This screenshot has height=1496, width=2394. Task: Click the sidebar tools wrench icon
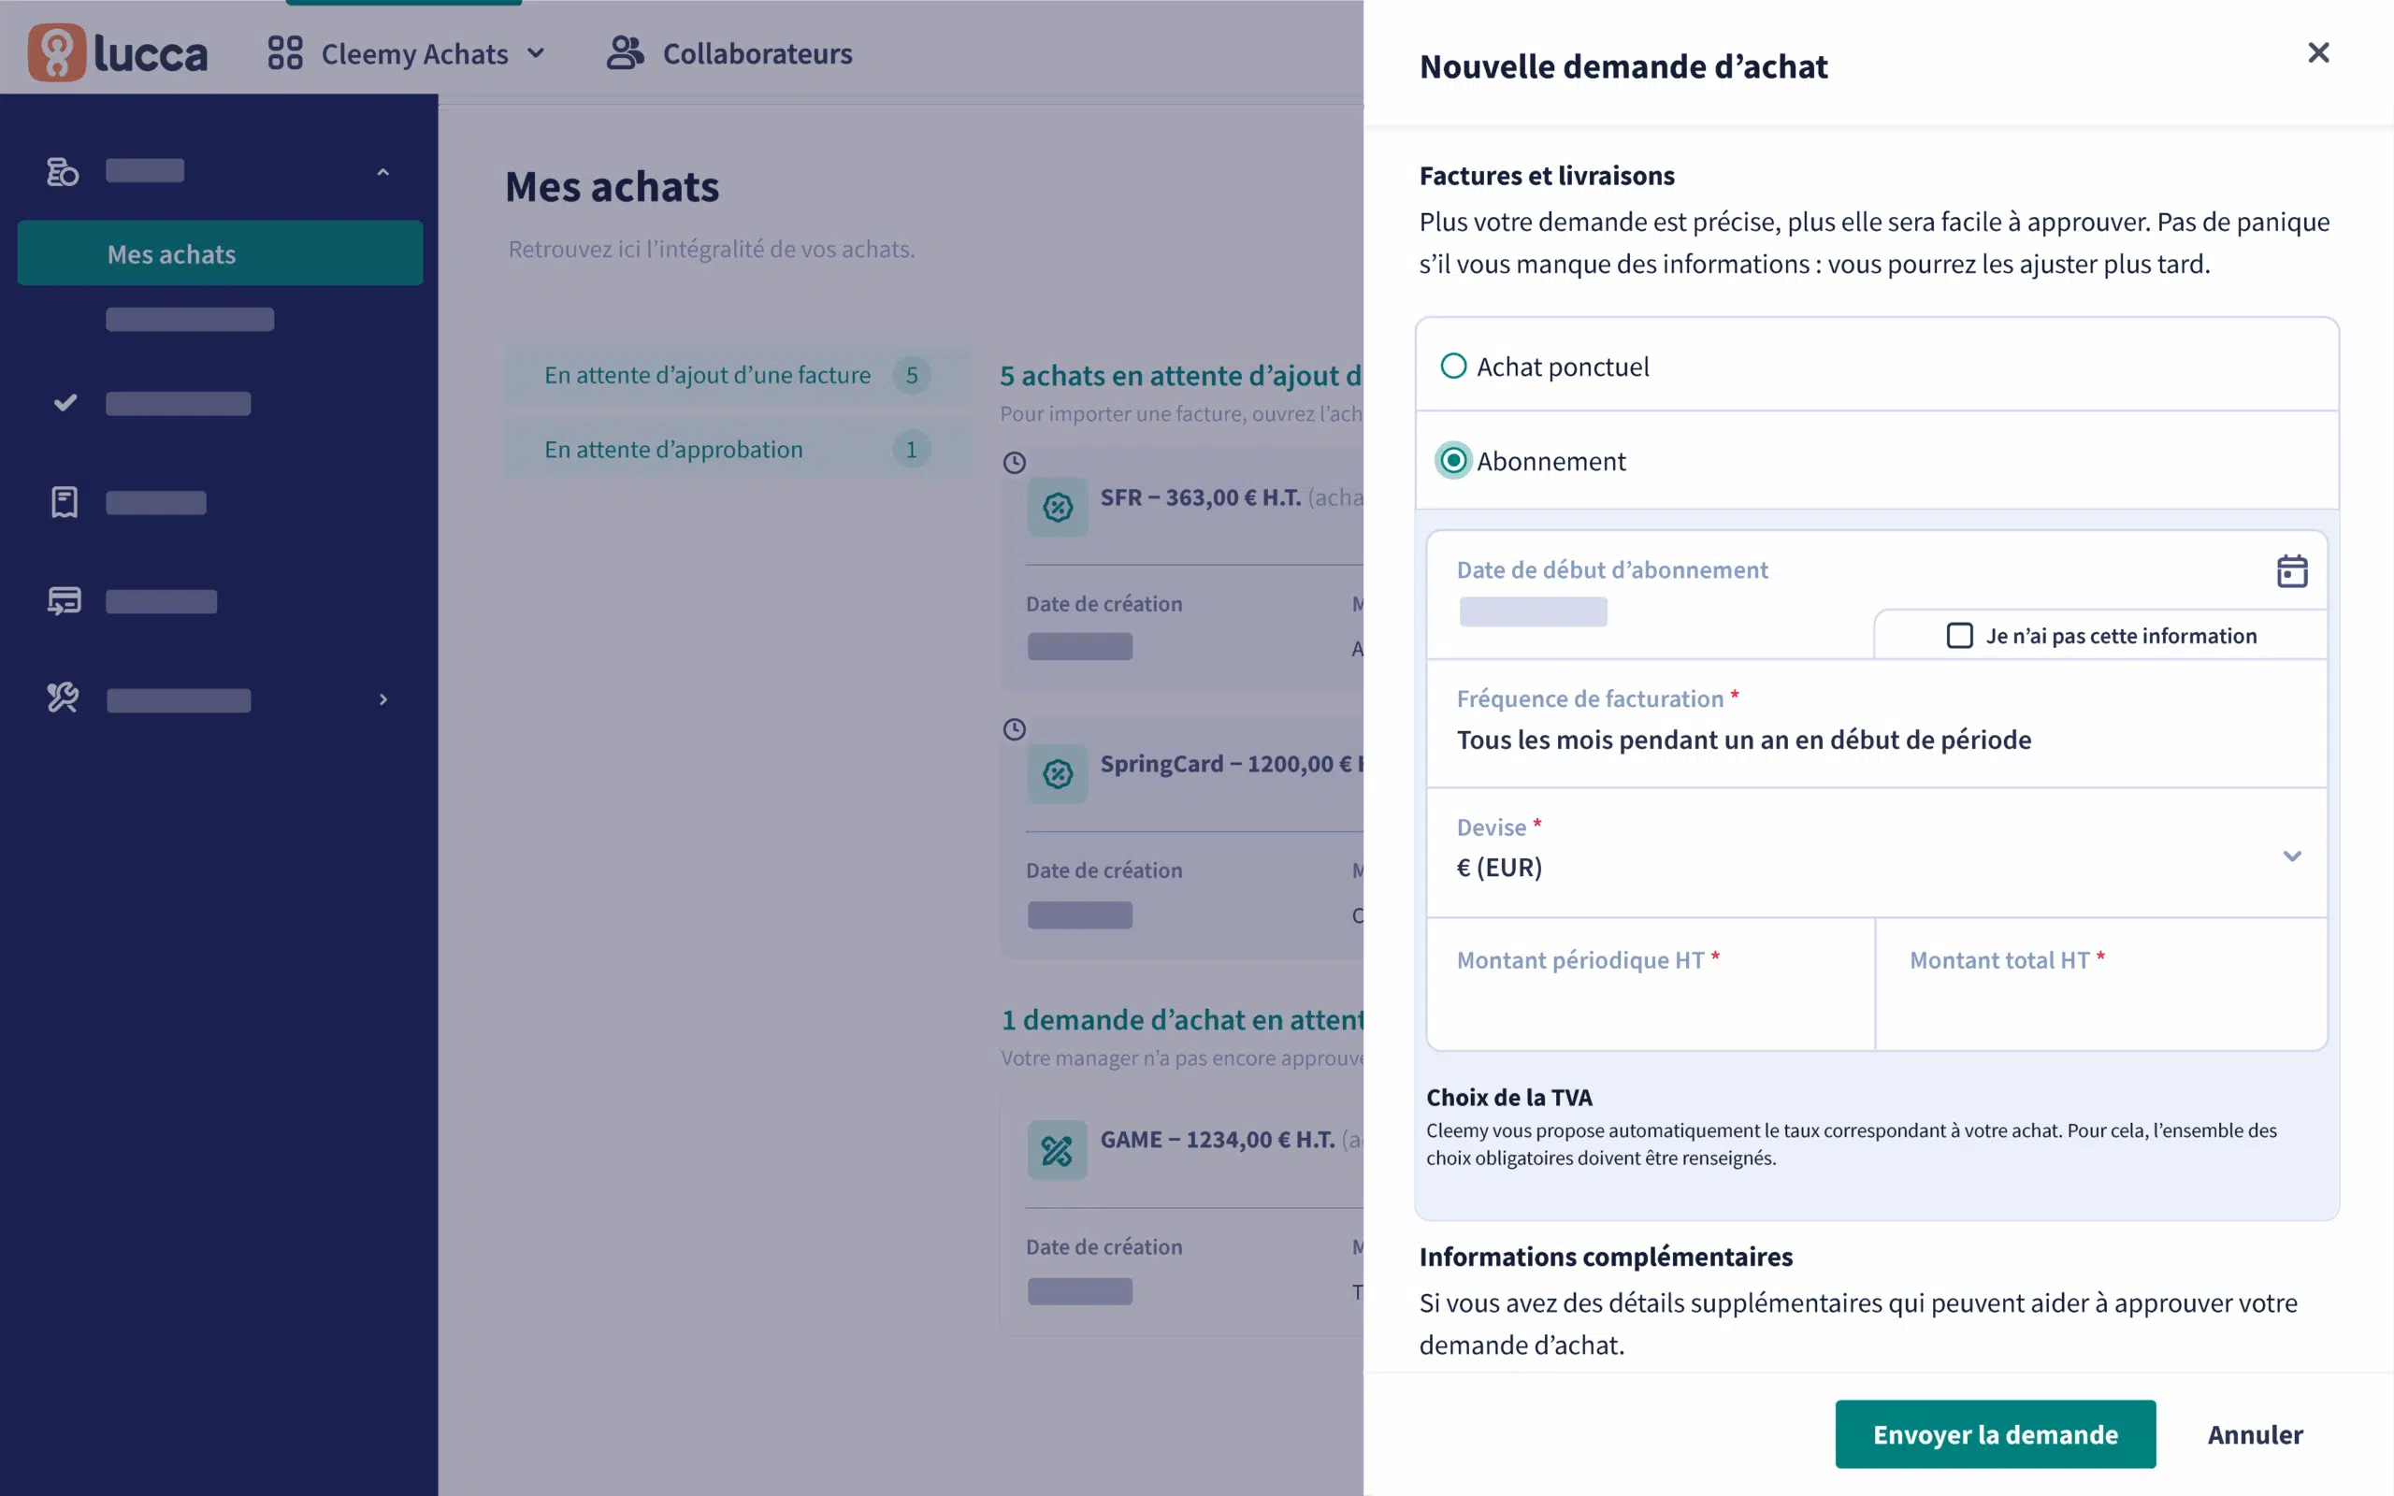point(64,698)
